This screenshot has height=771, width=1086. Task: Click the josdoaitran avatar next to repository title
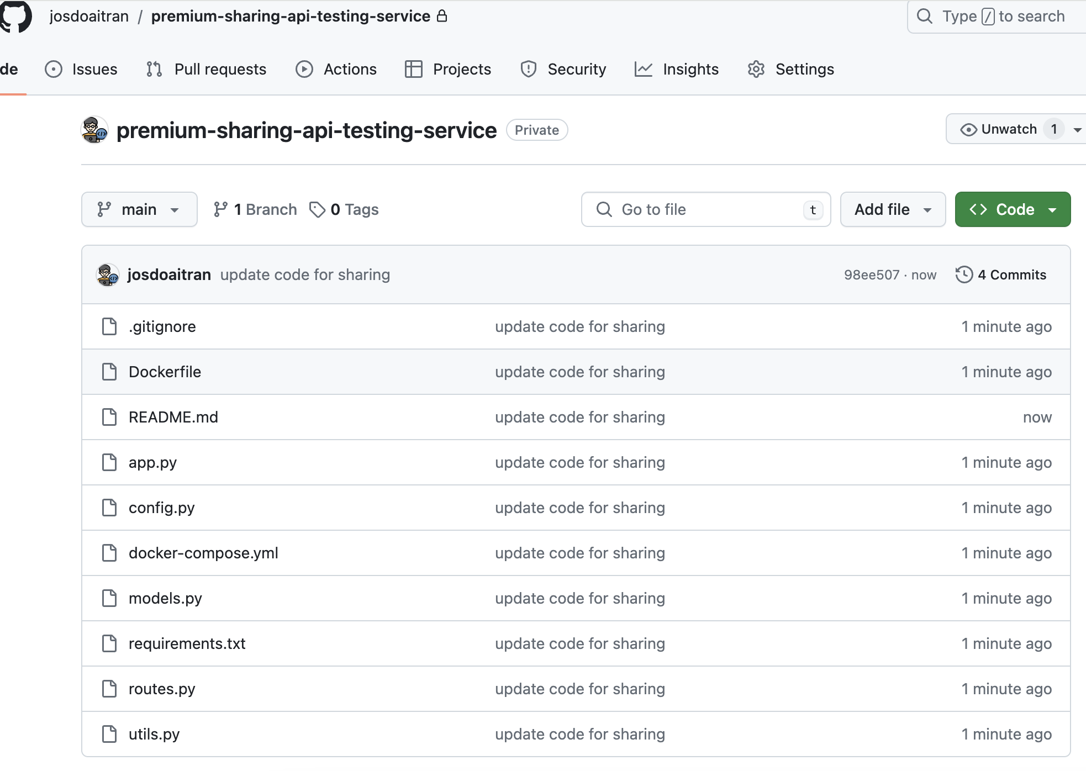pyautogui.click(x=94, y=130)
